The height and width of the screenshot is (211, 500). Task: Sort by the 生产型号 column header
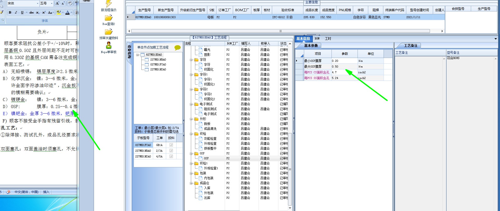click(144, 10)
